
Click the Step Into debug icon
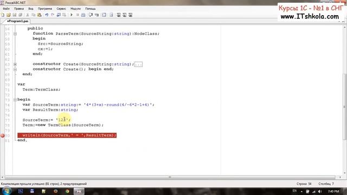(97, 15)
